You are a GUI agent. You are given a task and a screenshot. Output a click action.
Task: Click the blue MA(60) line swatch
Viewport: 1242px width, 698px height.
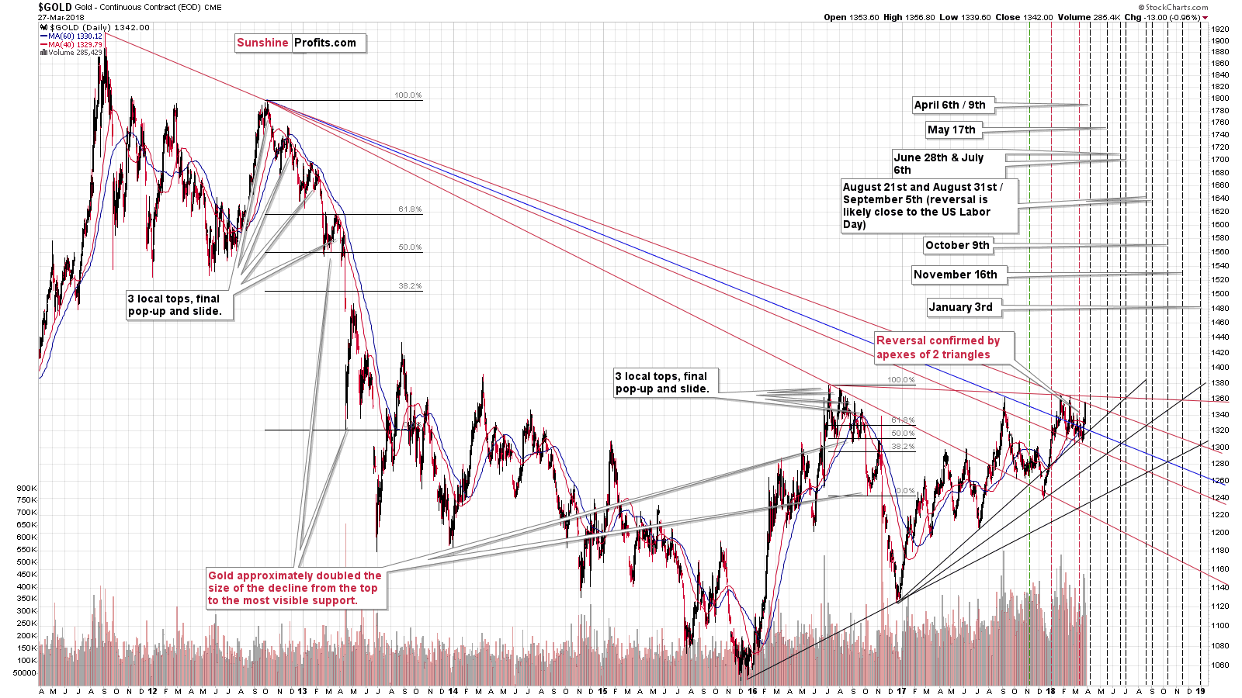tap(43, 36)
